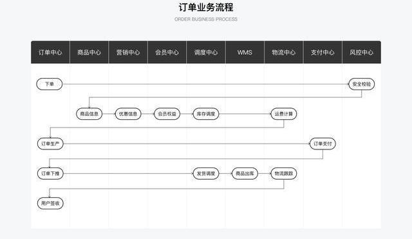The height and width of the screenshot is (239, 412).
Task: Click the 会员权益 node
Action: tap(167, 114)
